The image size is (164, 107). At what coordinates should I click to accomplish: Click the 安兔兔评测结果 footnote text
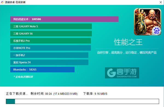click(x=23, y=77)
